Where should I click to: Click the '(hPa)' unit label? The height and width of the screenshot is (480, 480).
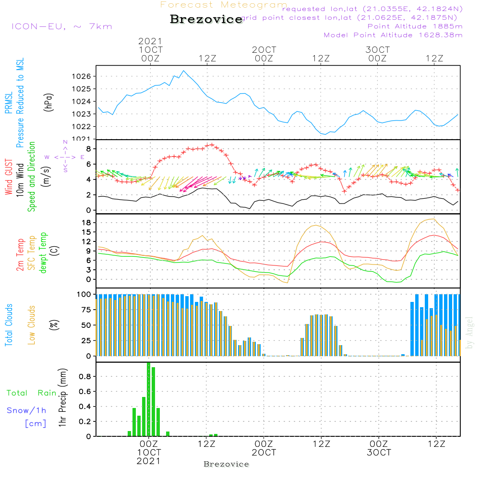pyautogui.click(x=48, y=102)
